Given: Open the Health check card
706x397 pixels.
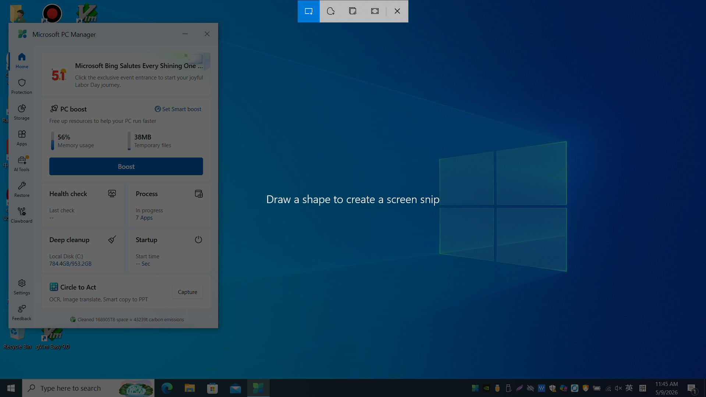Looking at the screenshot, I should (x=83, y=205).
